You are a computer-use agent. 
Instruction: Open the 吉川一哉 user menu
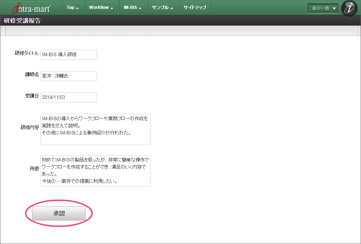323,8
